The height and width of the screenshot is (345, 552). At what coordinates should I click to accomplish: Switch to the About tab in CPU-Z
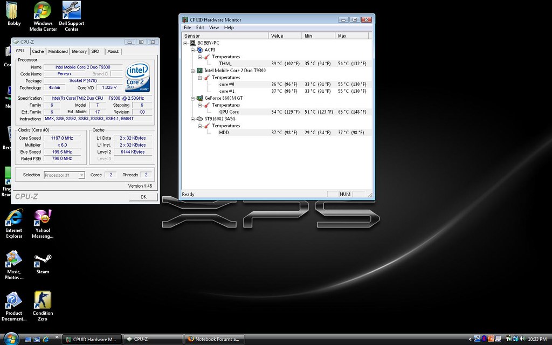(113, 51)
